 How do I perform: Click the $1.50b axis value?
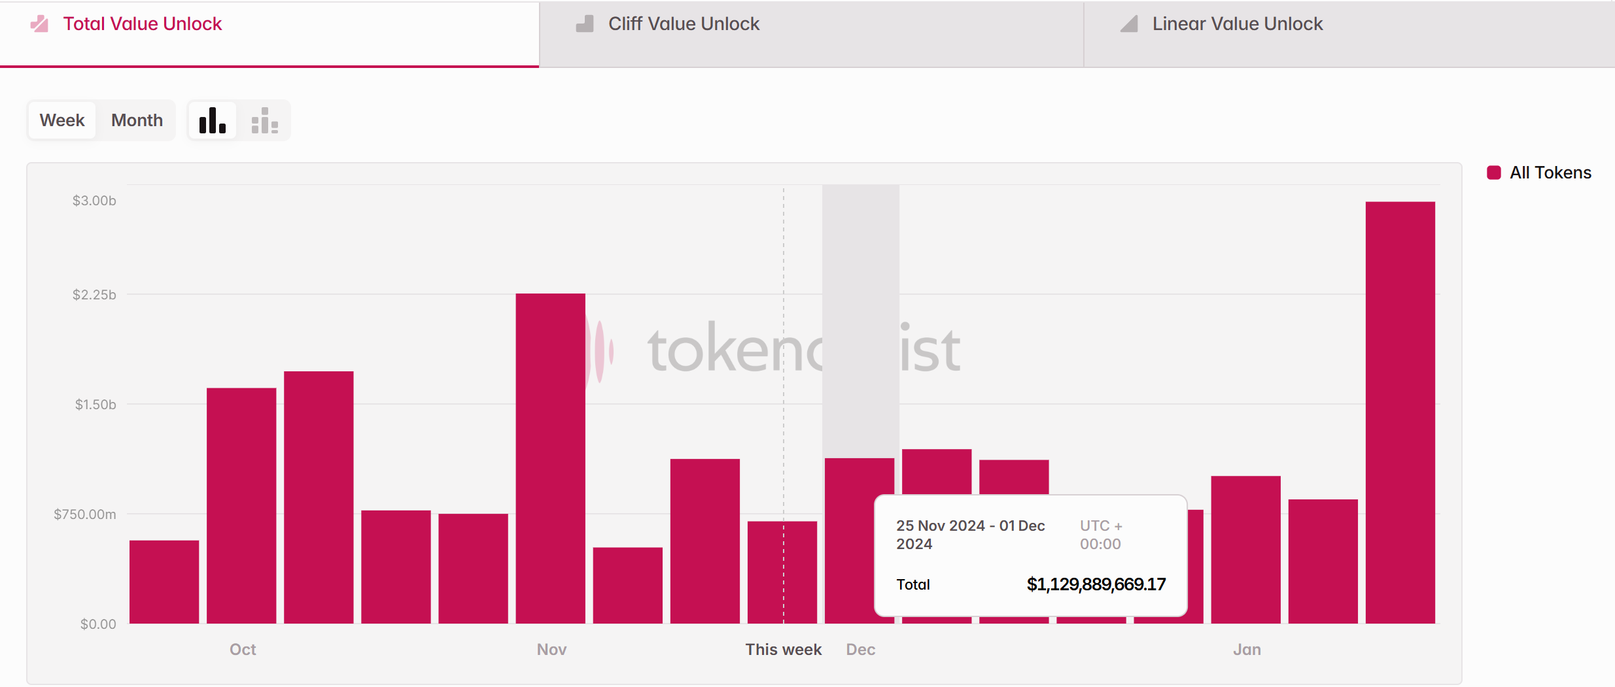tap(96, 405)
